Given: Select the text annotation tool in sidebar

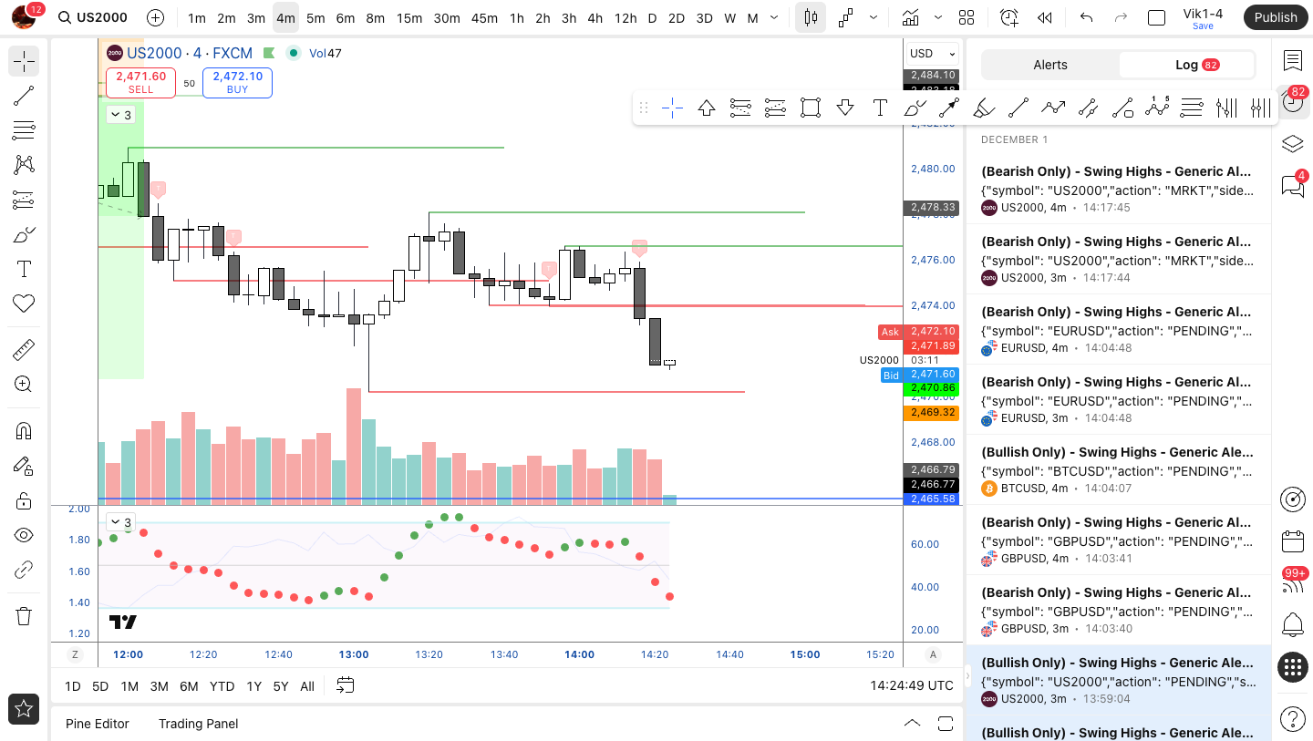Looking at the screenshot, I should pos(24,269).
